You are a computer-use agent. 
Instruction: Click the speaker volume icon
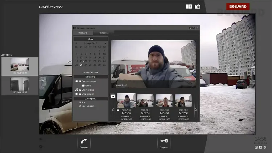tap(41, 139)
